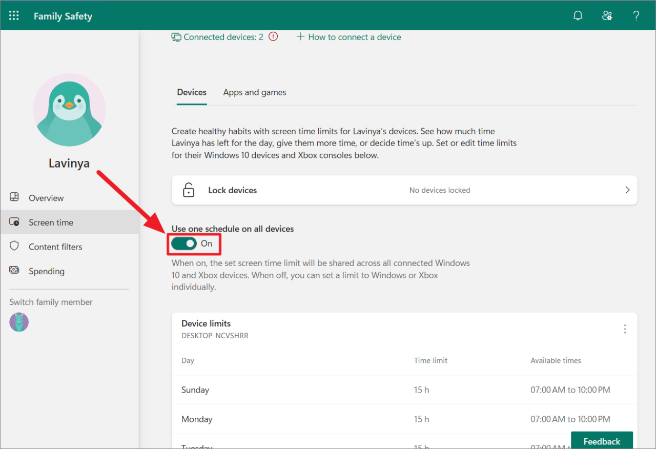Open Screen time in the sidebar

pyautogui.click(x=69, y=222)
